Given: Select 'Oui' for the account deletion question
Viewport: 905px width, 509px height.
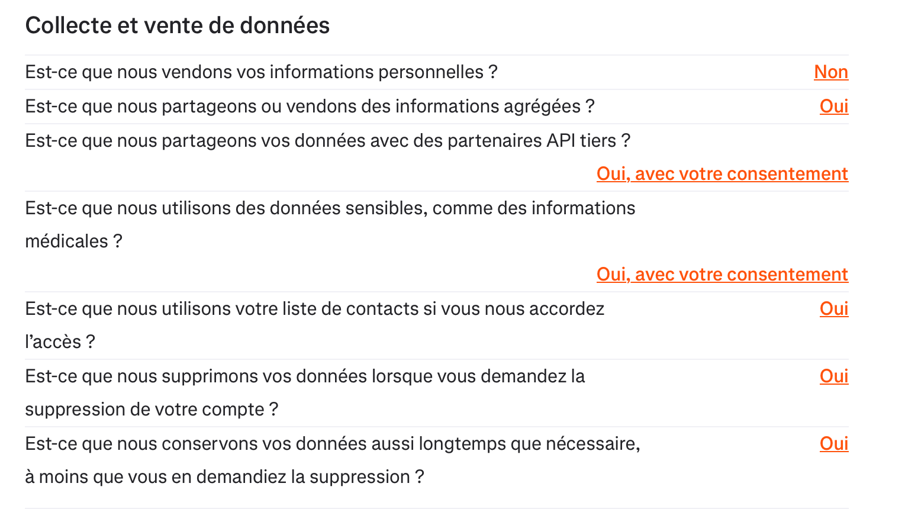Looking at the screenshot, I should (x=833, y=376).
